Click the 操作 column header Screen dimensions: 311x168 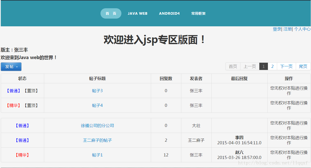289,78
